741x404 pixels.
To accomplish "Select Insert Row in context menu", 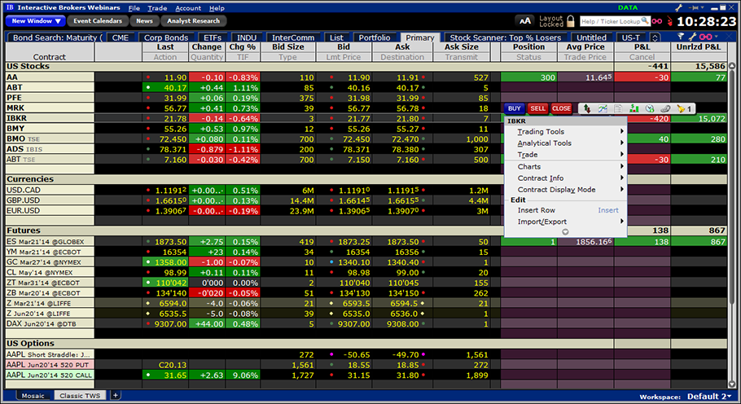I will 566,210.
